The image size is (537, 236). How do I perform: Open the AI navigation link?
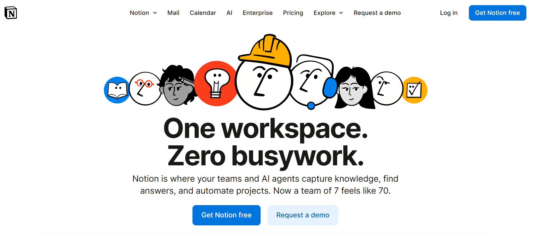click(229, 13)
